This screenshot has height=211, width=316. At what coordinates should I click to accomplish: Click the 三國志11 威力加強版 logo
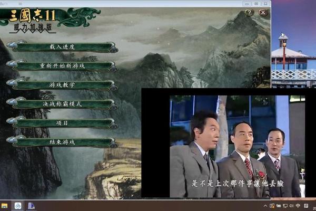(x=33, y=21)
